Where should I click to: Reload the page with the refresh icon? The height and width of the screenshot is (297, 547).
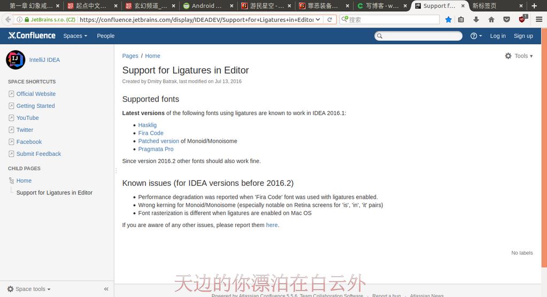click(x=330, y=20)
